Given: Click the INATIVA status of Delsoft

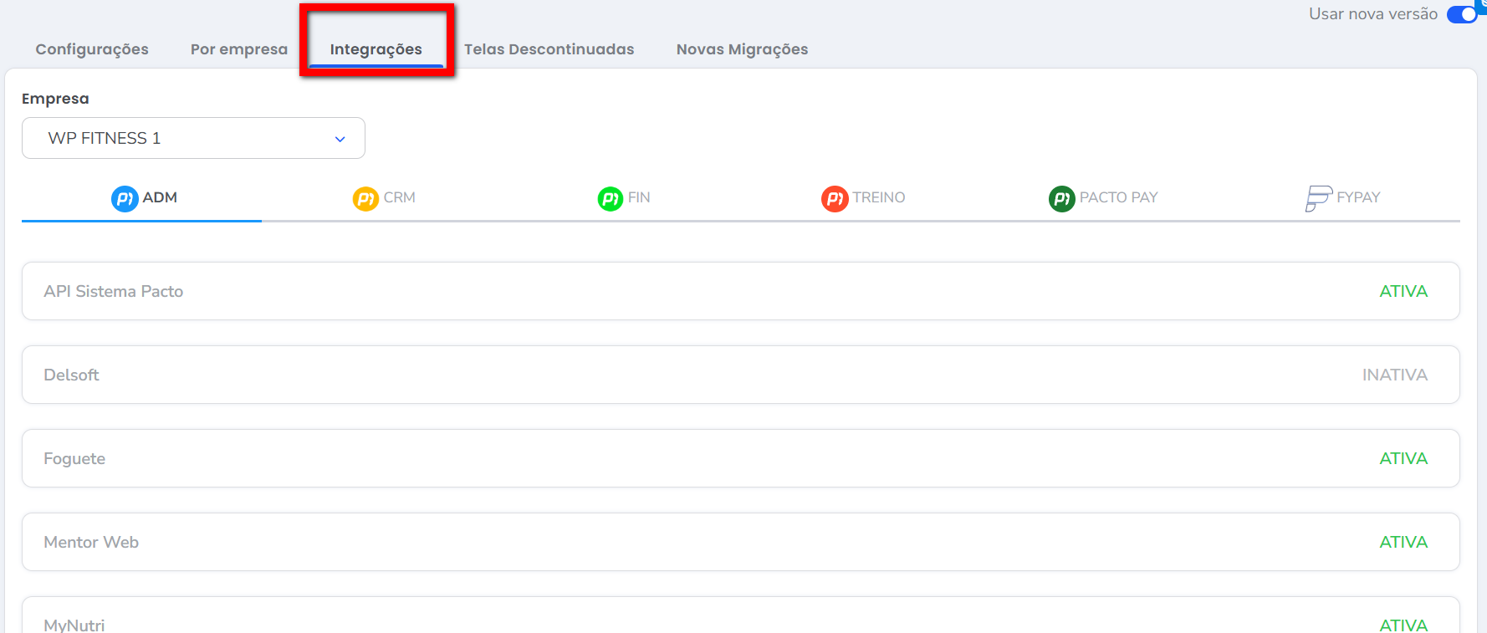Looking at the screenshot, I should (1394, 375).
